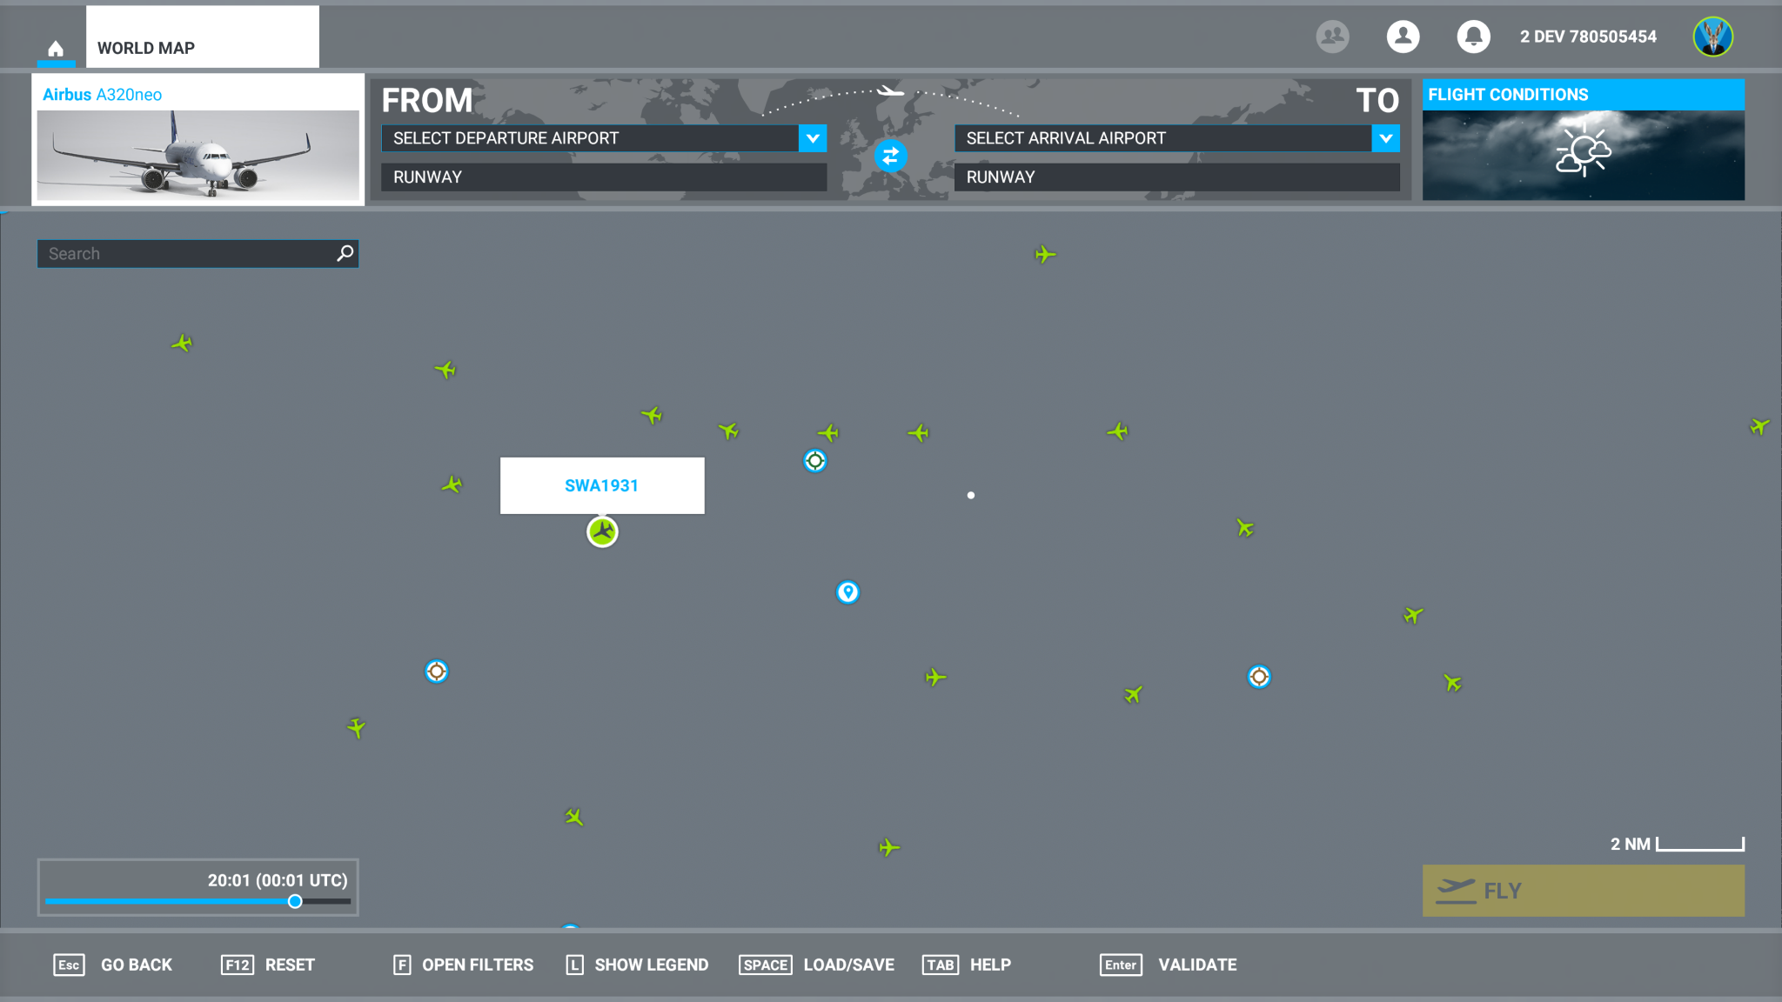Swap departure and arrival airports
1782x1002 pixels.
pyautogui.click(x=890, y=157)
